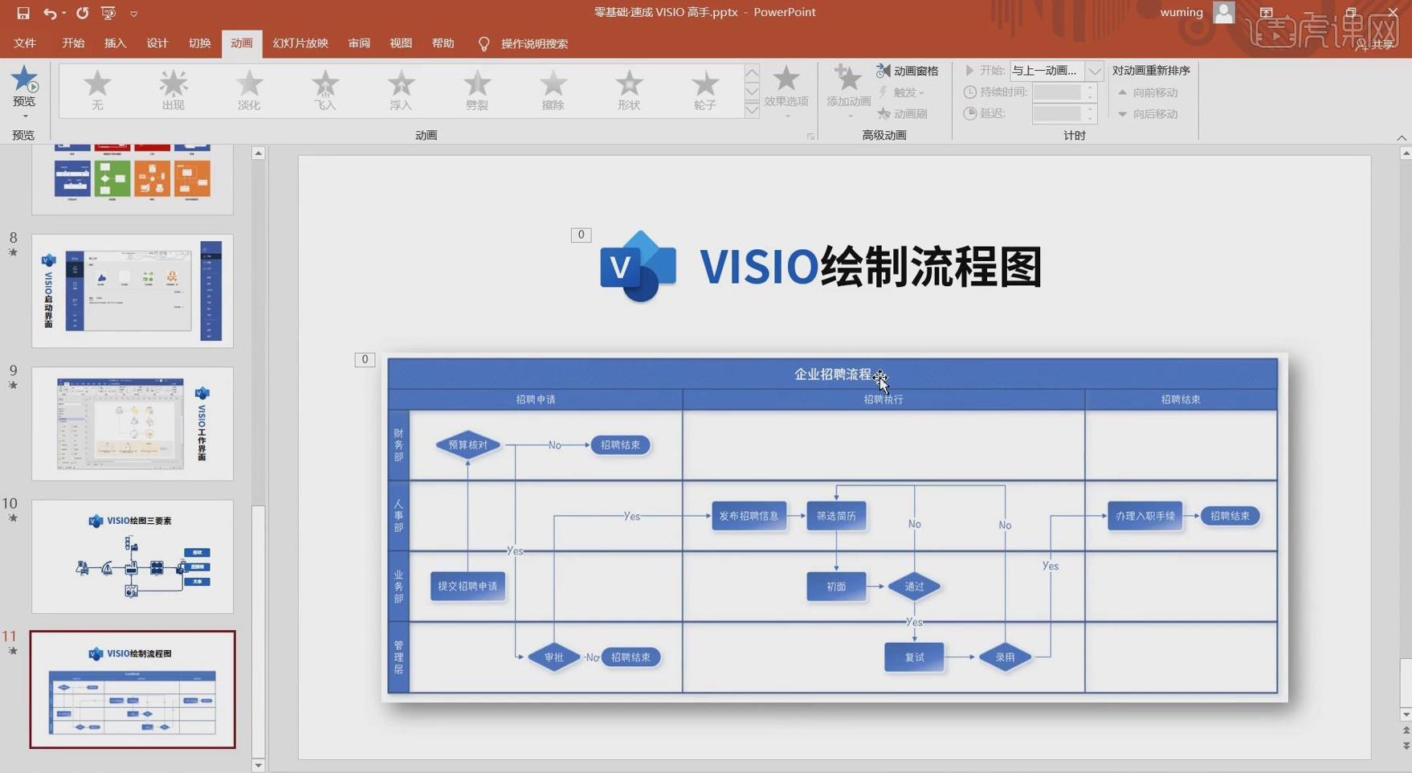Select the Float In (浮入) animation effect

point(401,90)
